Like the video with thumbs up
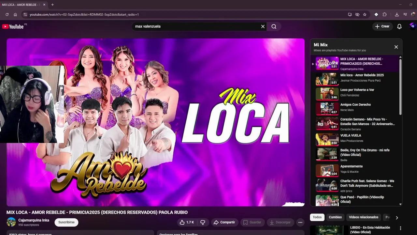417x235 pixels. coord(187,222)
